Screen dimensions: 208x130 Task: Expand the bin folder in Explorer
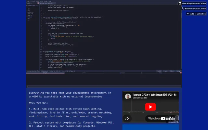click(x=28, y=10)
